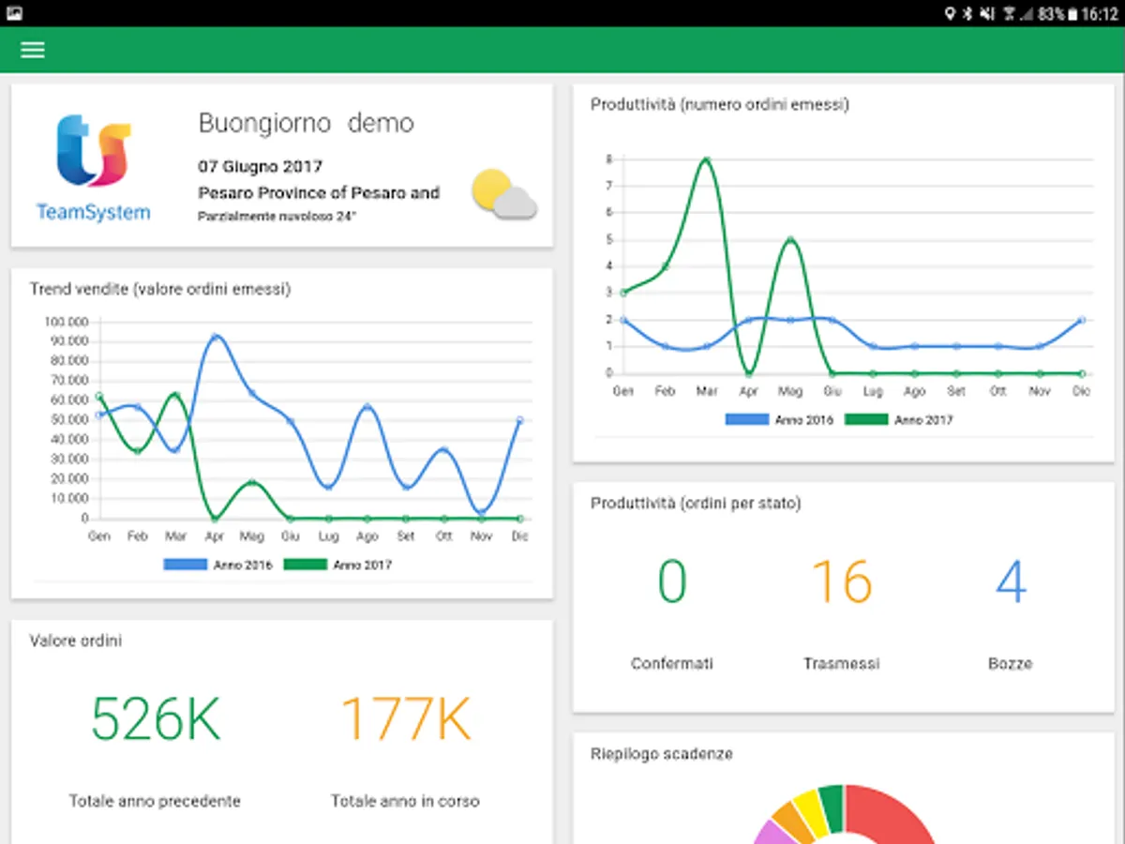Select the 'Trasmessi' label
Screen dimensions: 1125x844
842,663
